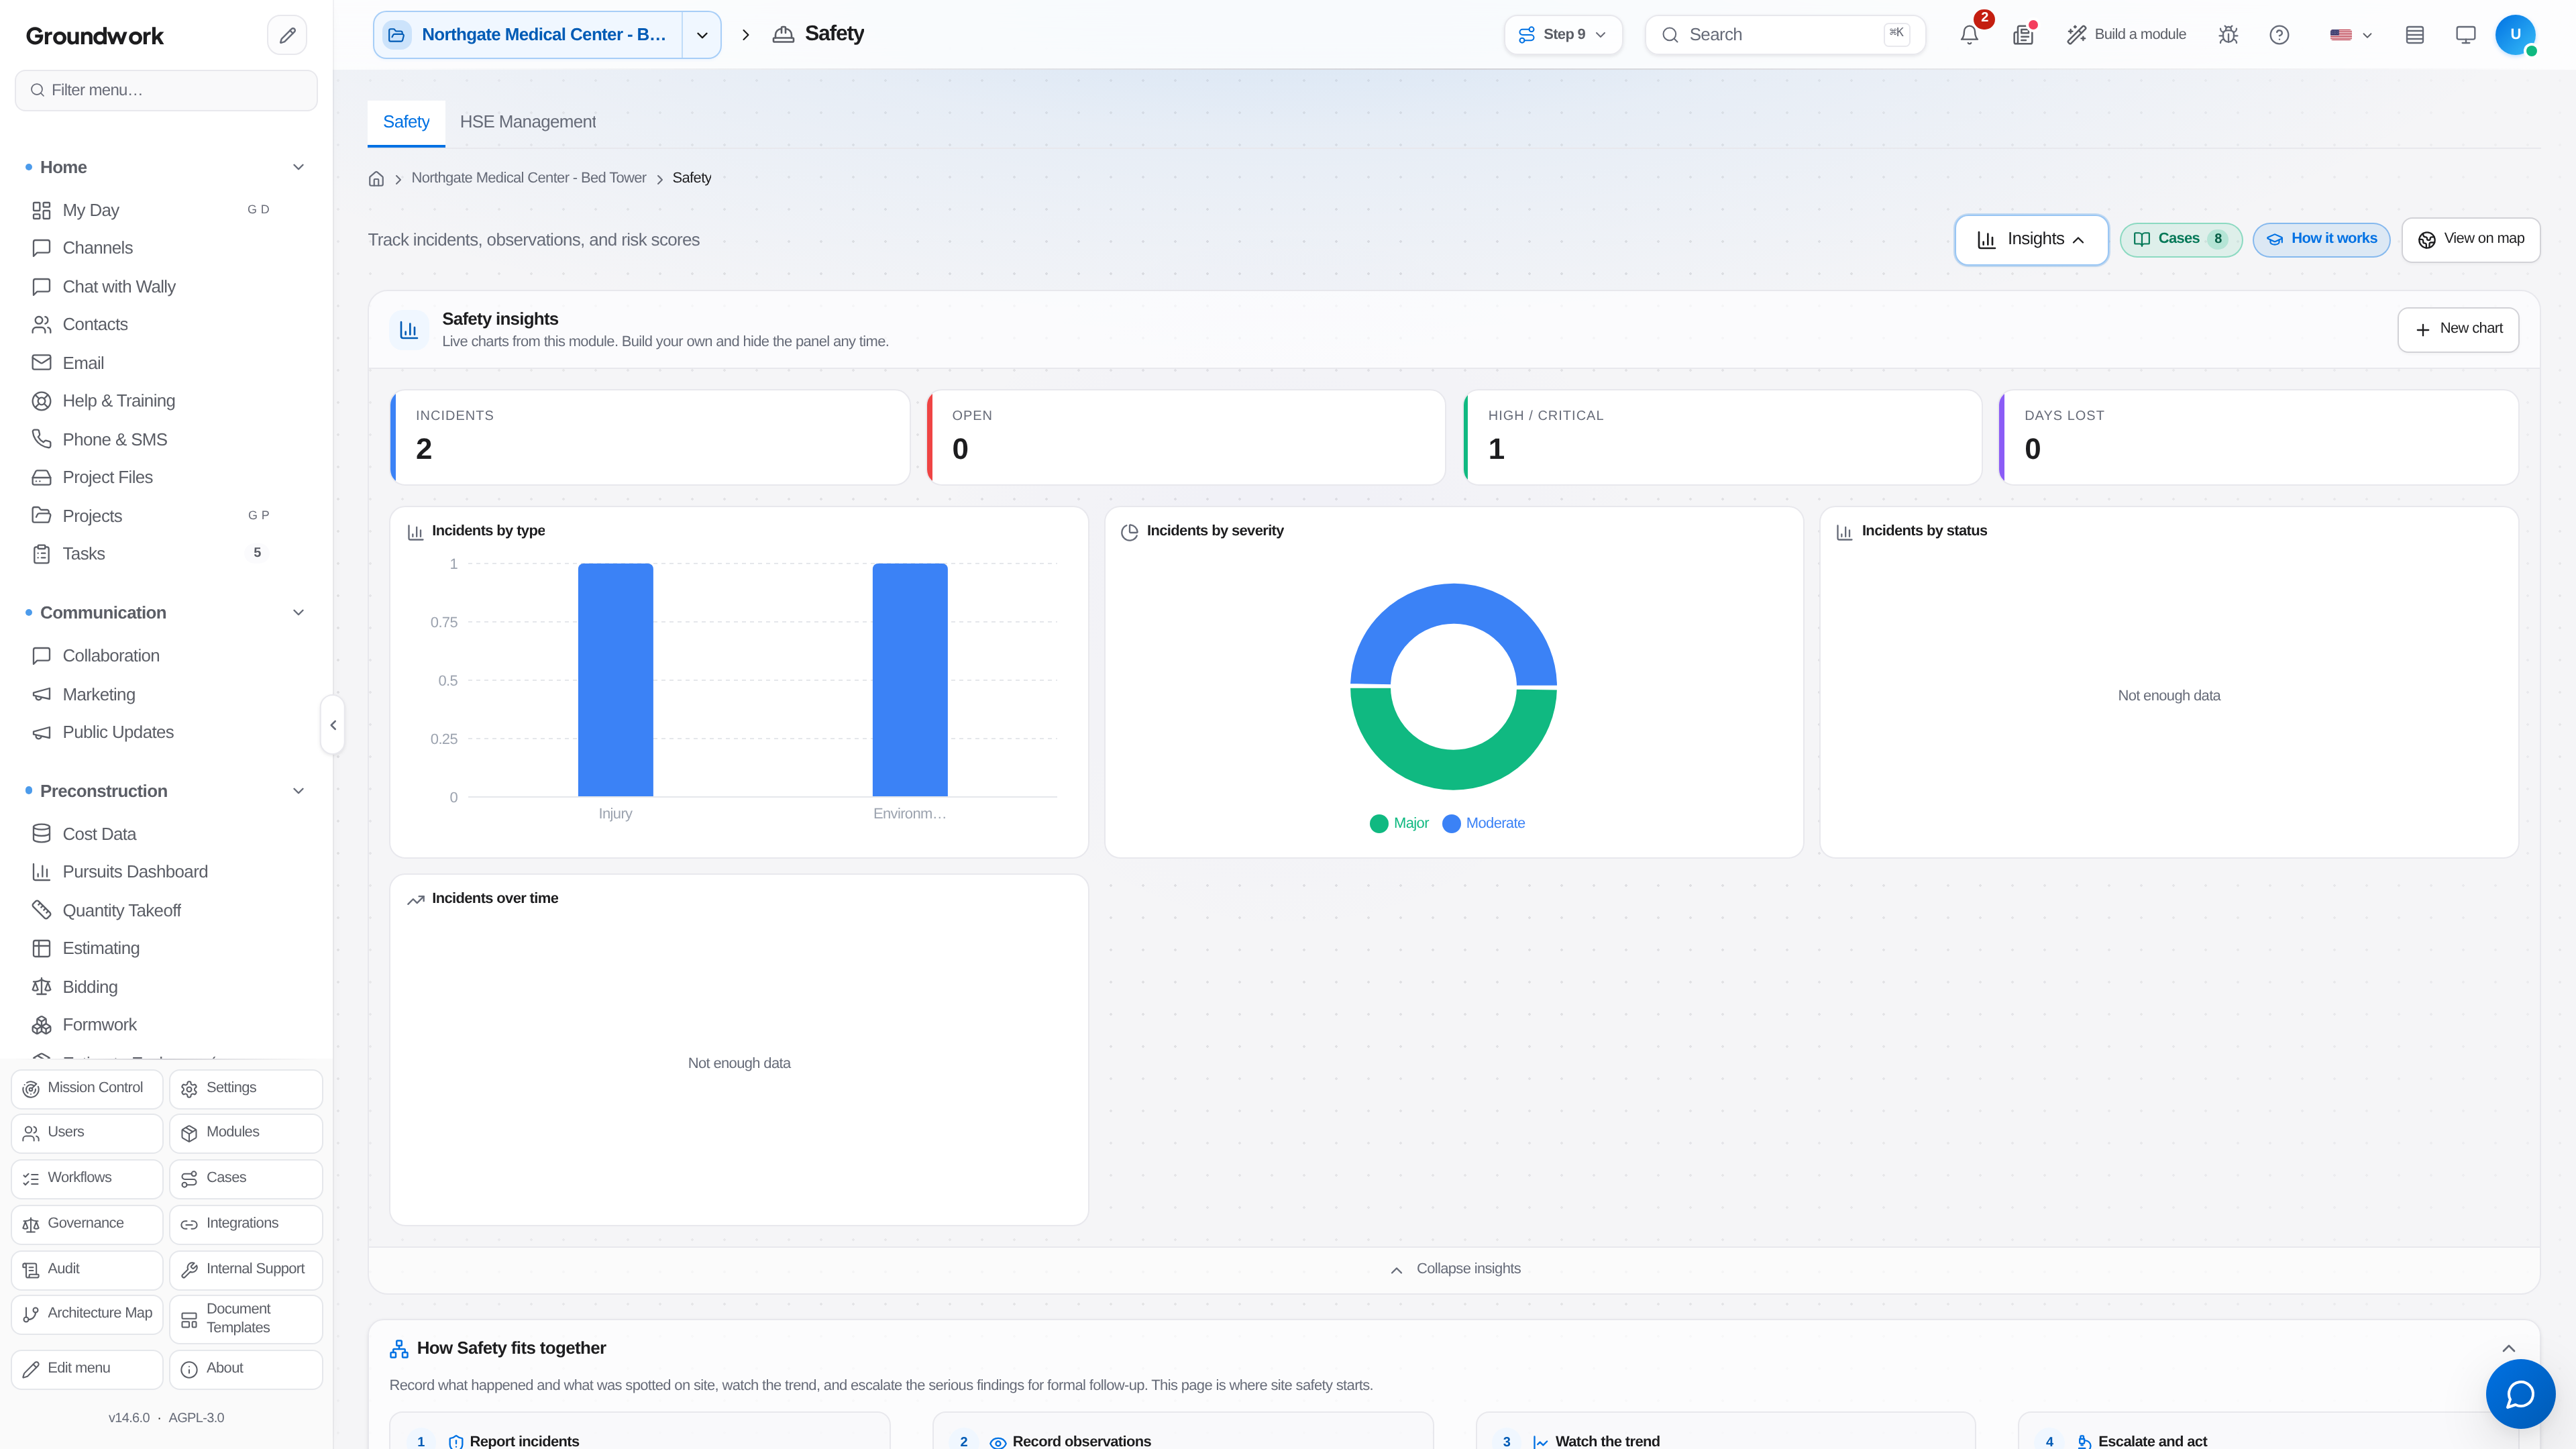Click View on map button
Screen dimensions: 2576x1449
(2471, 239)
